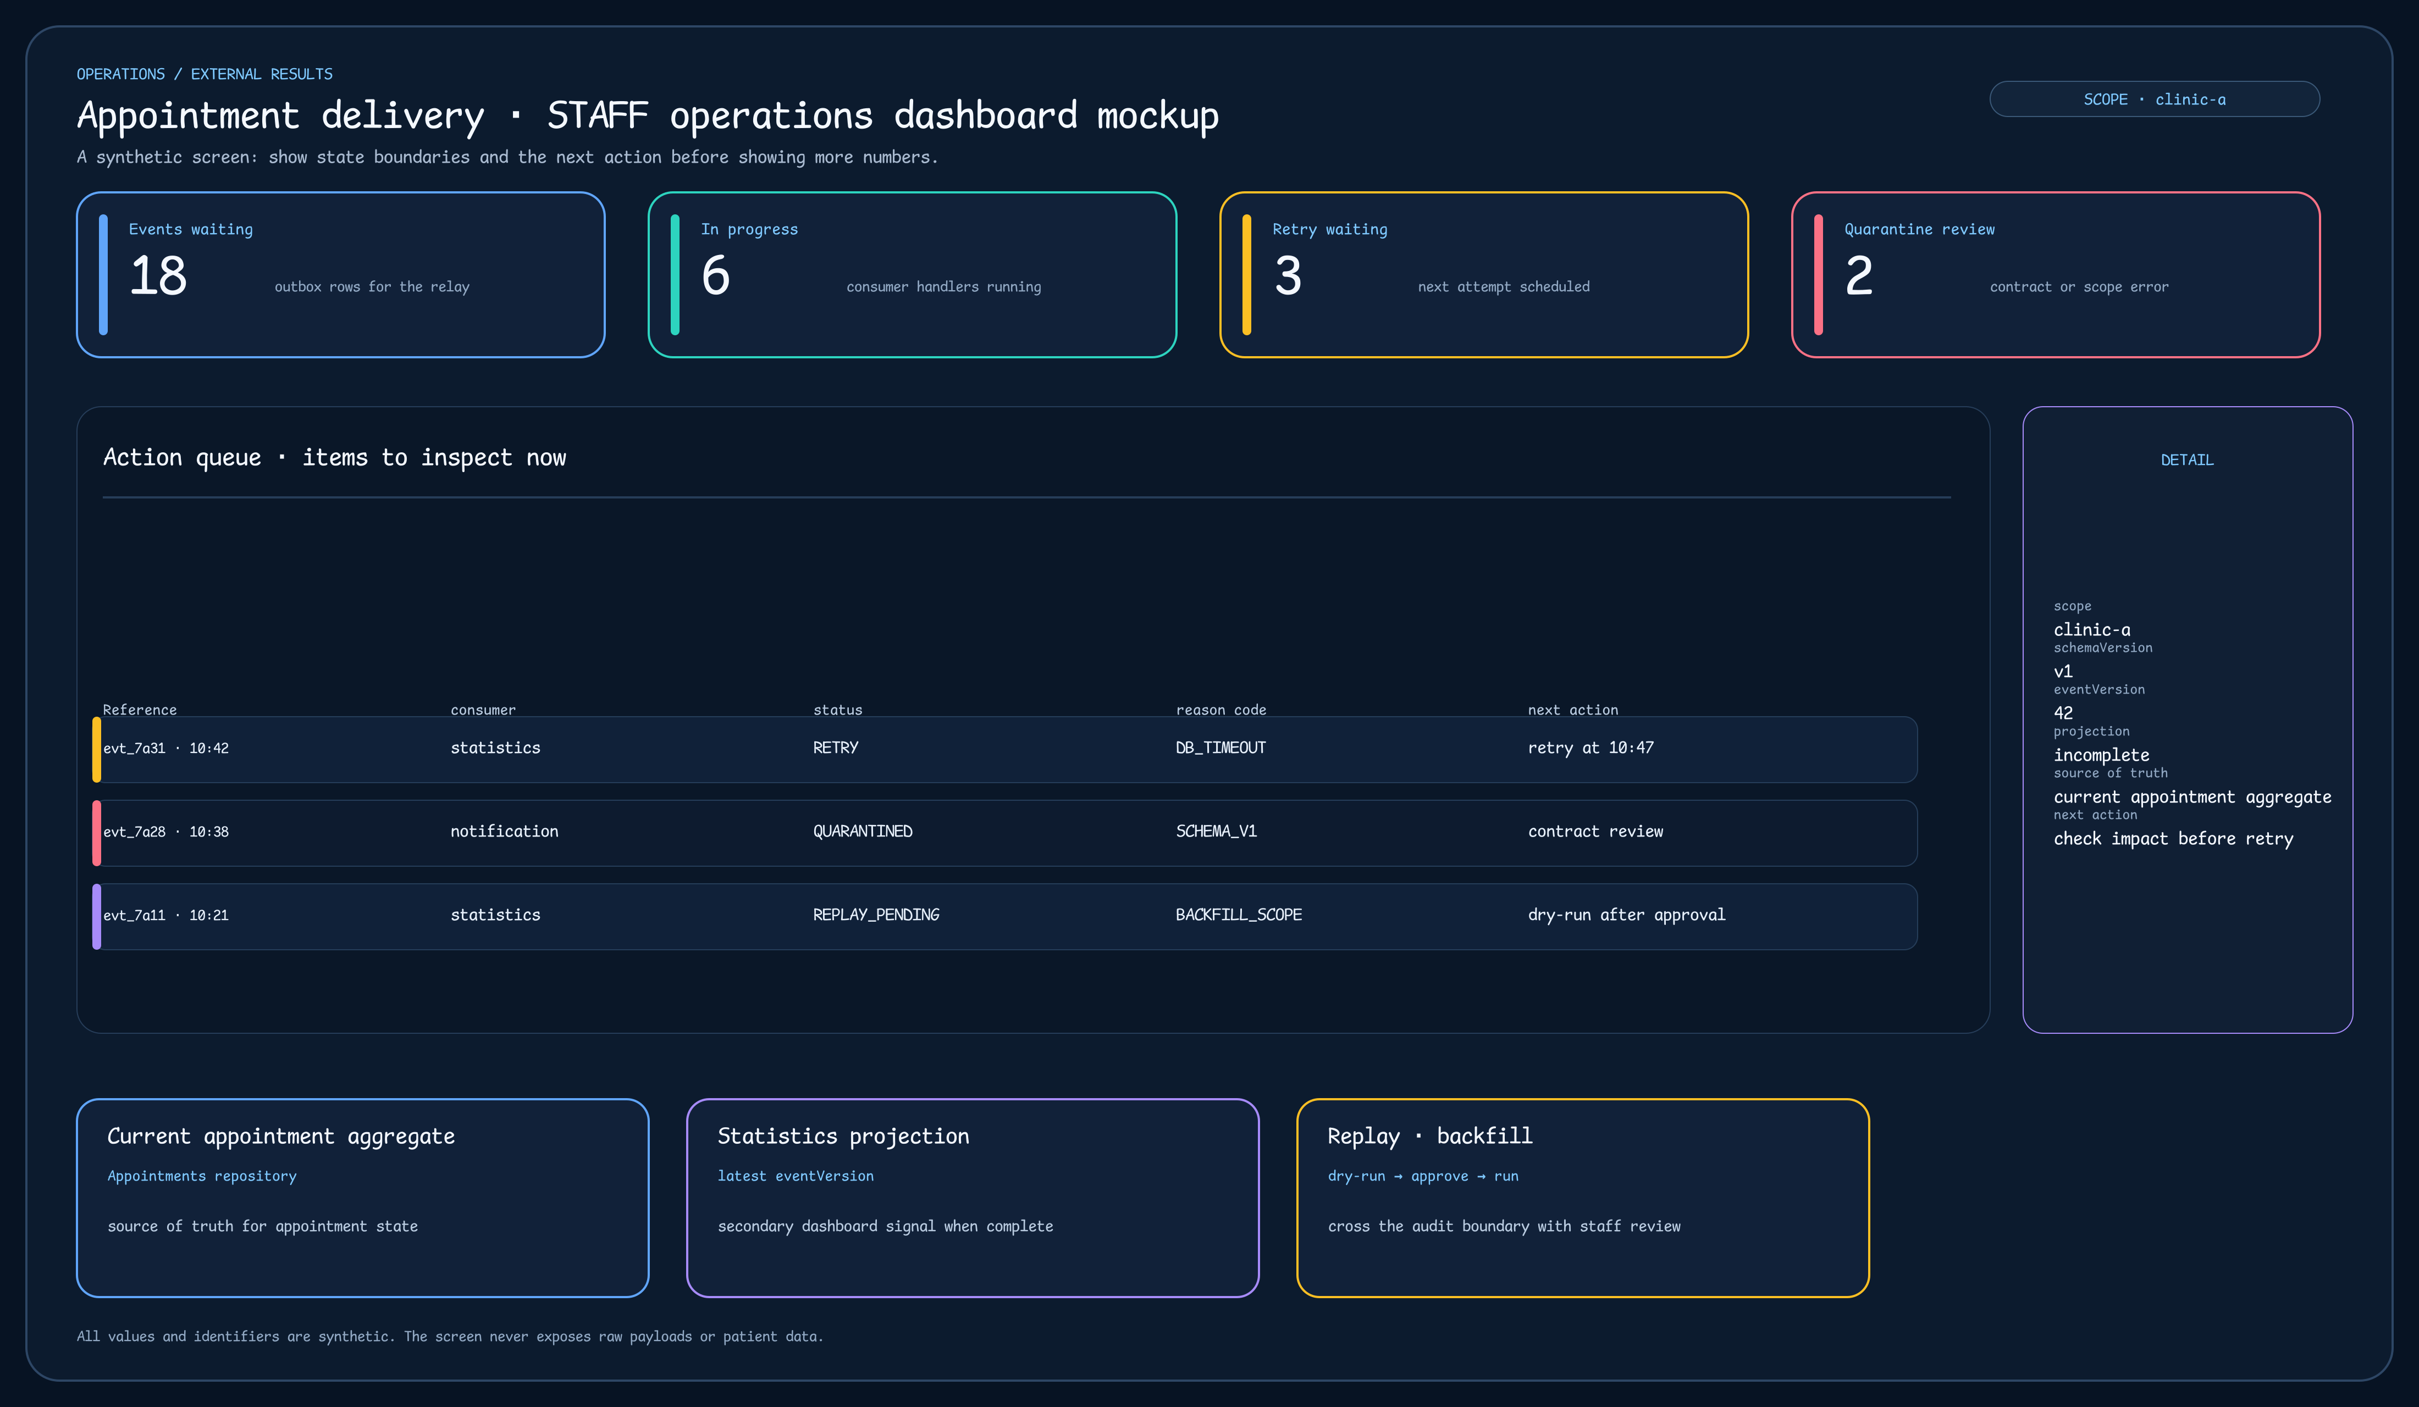This screenshot has height=1407, width=2419.
Task: Click the QUARANTINED status cell
Action: click(863, 831)
